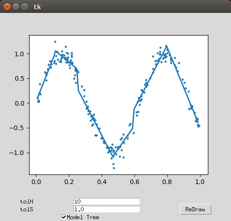This screenshot has width=231, height=221.
Task: Maximize the tk window
Action: 24,7
